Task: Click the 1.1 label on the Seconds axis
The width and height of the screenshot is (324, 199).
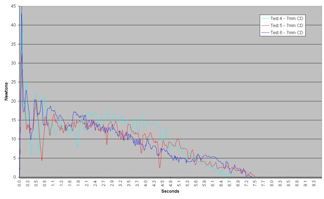Action: coord(53,182)
